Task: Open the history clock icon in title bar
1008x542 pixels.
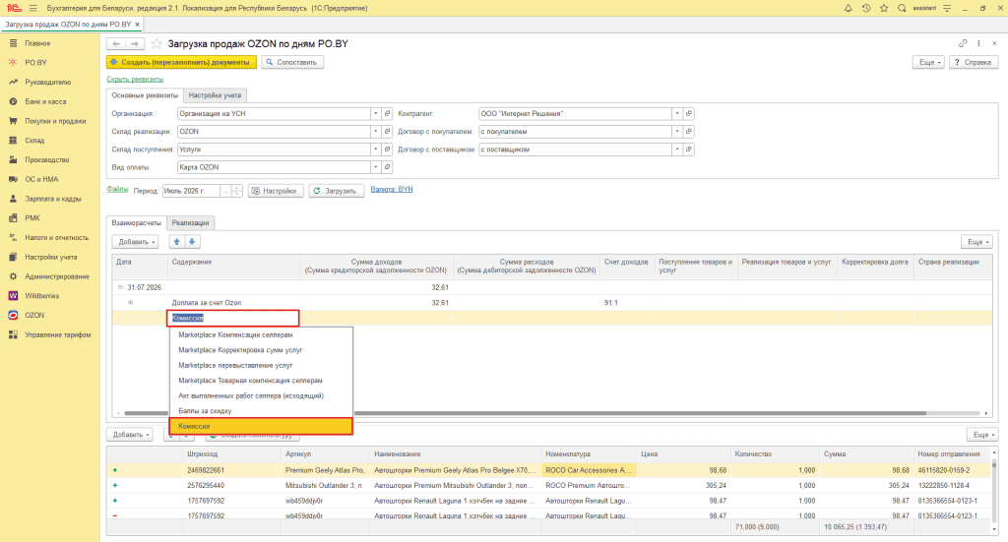Action: 866,8
